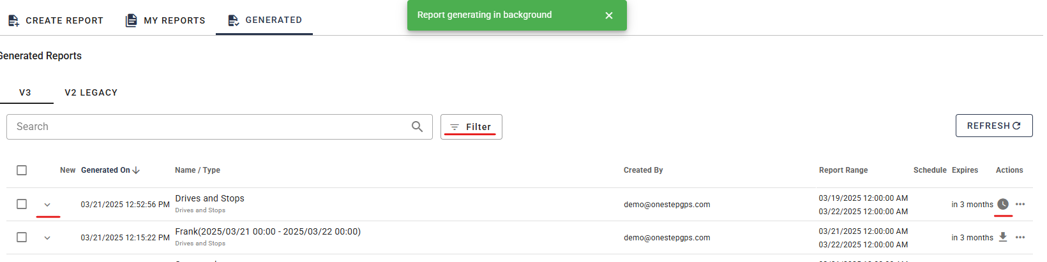Select the V3 reports tab
The width and height of the screenshot is (1047, 262).
point(26,92)
